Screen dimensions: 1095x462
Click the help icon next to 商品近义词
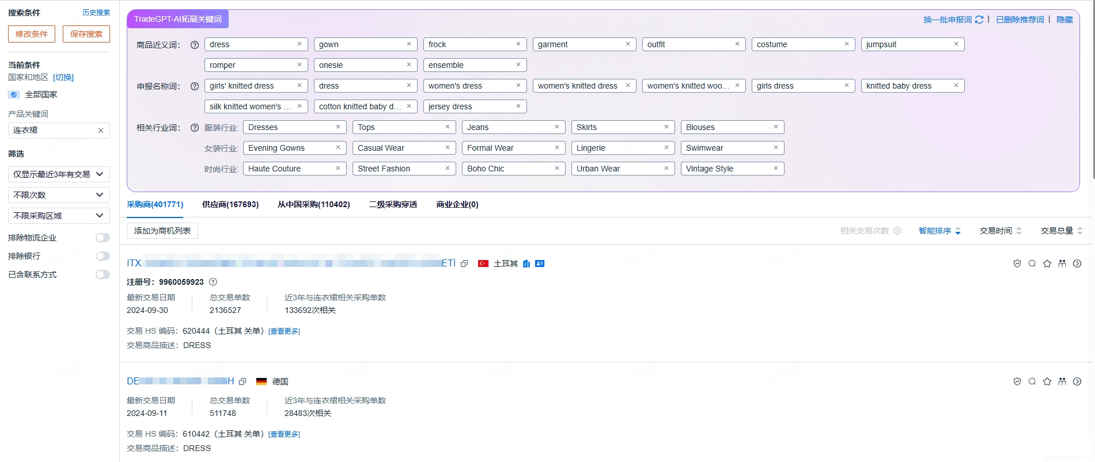[195, 45]
